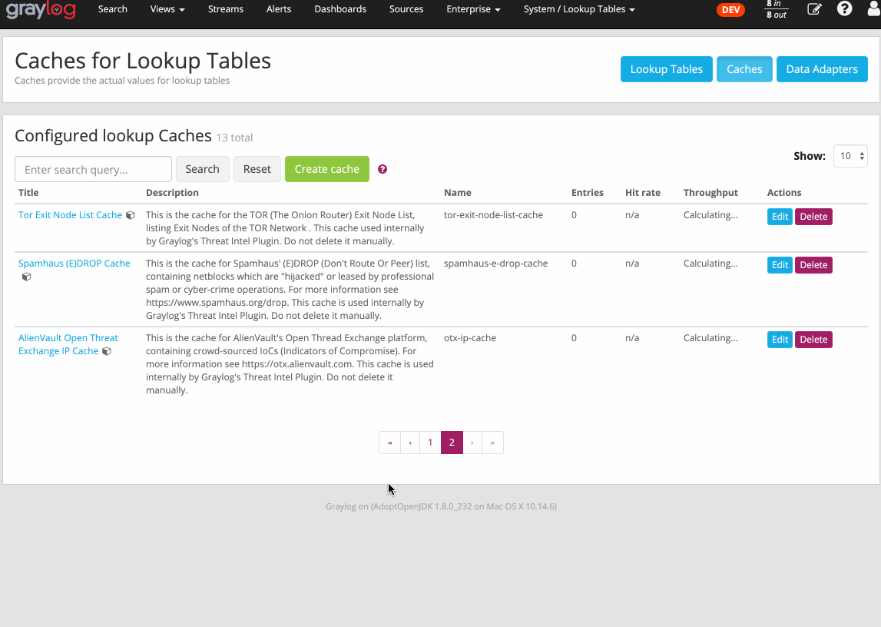Select the Caches tab button
Viewport: 881px width, 627px height.
744,69
